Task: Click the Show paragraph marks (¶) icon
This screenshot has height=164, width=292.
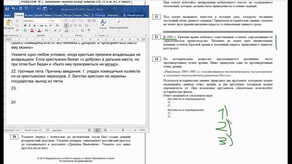Action: tap(89, 31)
